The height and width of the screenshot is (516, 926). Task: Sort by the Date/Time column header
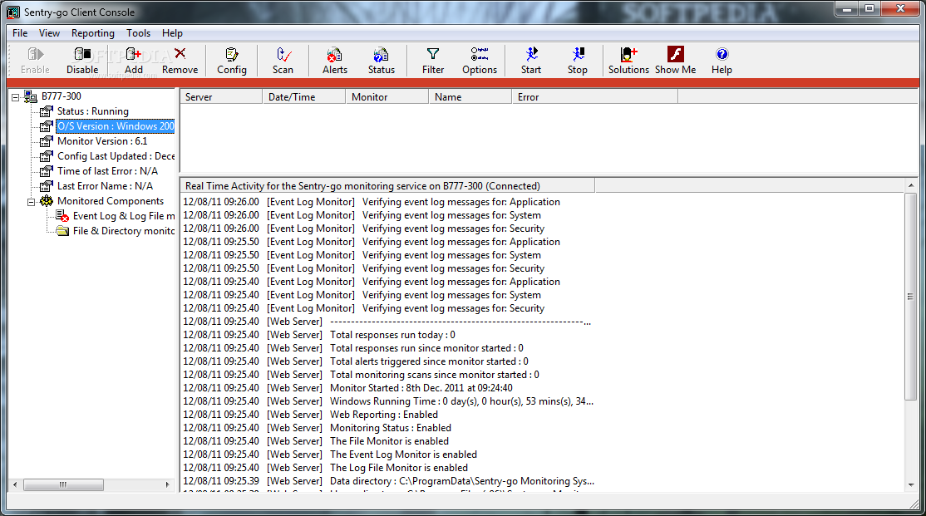tap(304, 97)
